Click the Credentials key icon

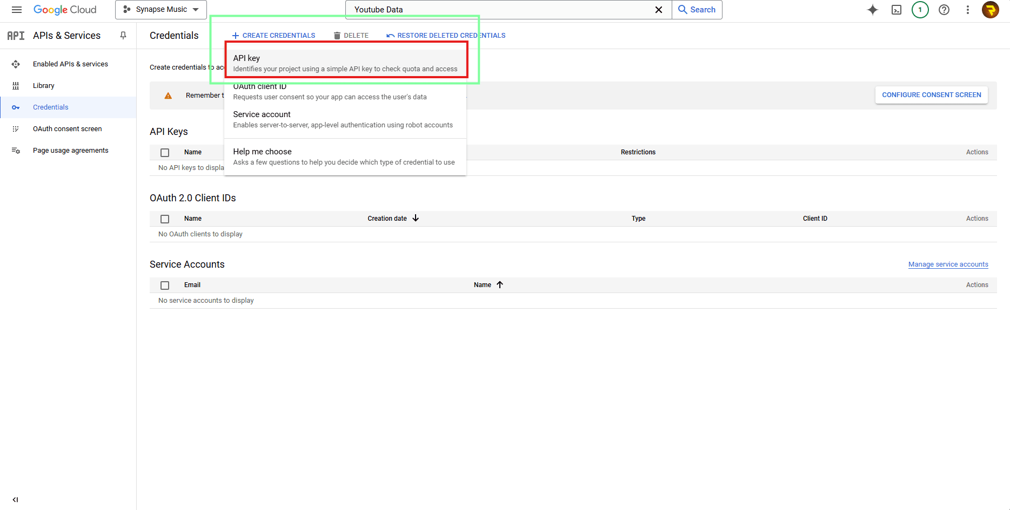(x=16, y=107)
